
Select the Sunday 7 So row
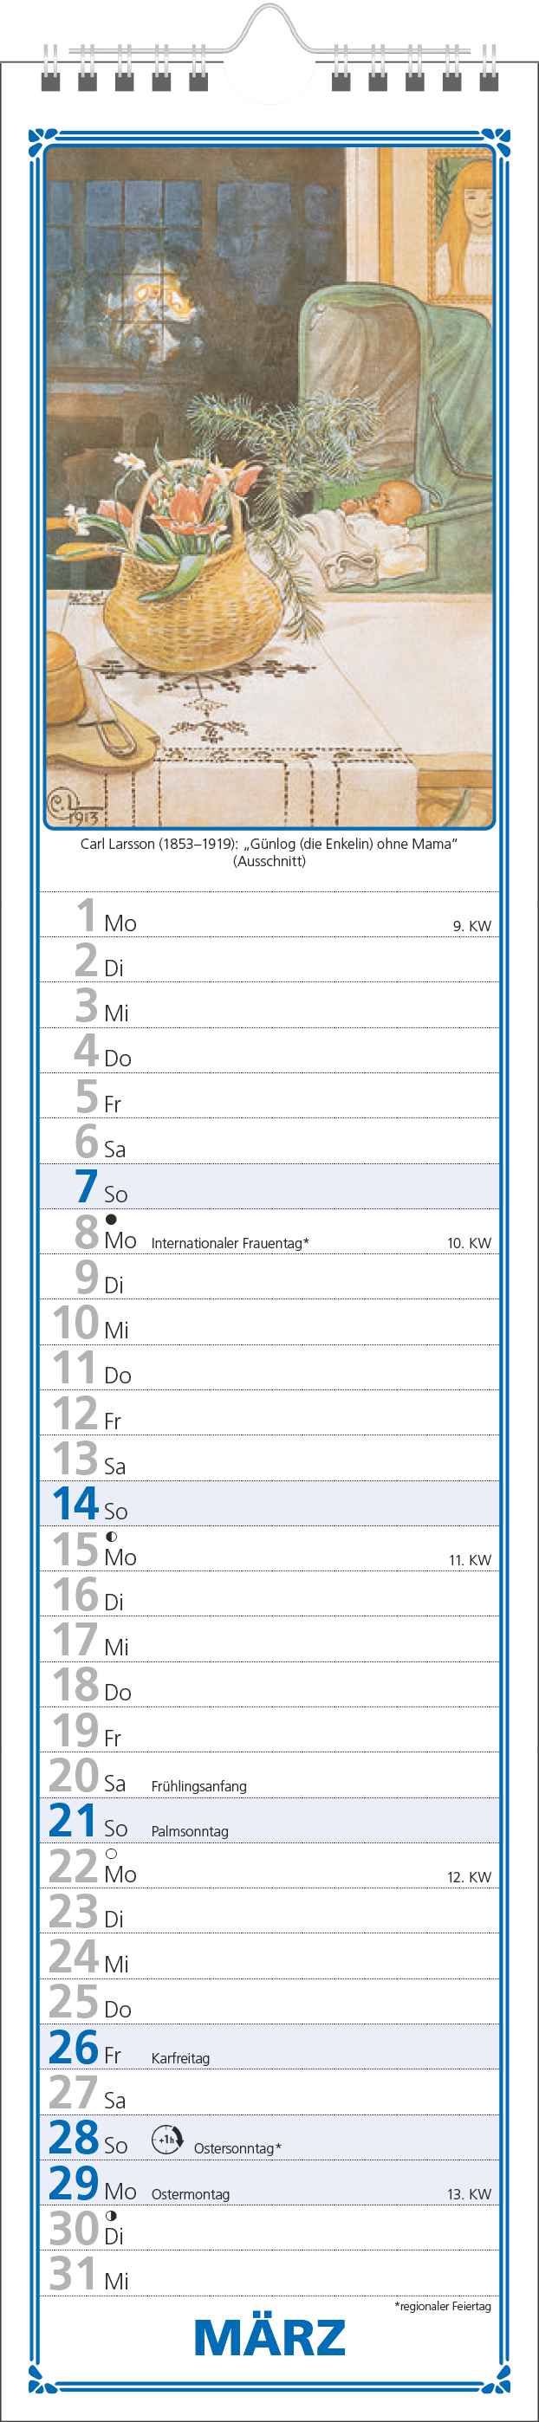pos(269,1187)
